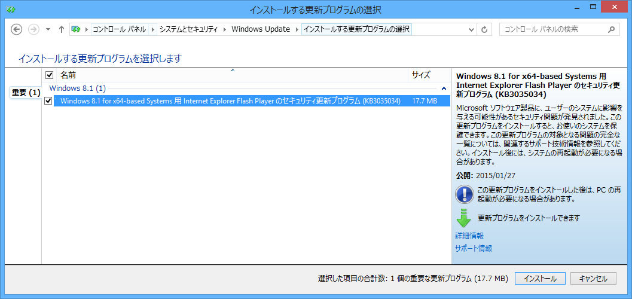The image size is (632, 299).
Task: Toggle the select-all checkbox beside 名前
Action: 50,75
